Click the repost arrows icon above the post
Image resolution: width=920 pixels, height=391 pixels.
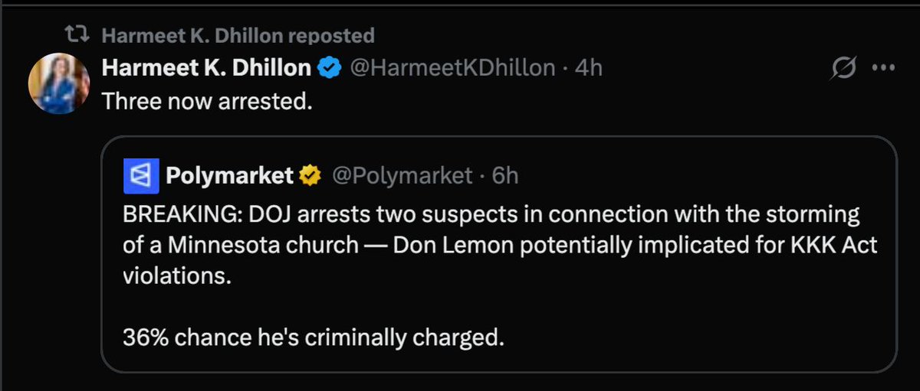click(77, 35)
